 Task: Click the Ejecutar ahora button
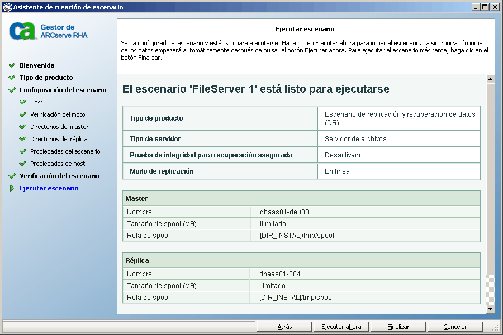[x=341, y=327]
